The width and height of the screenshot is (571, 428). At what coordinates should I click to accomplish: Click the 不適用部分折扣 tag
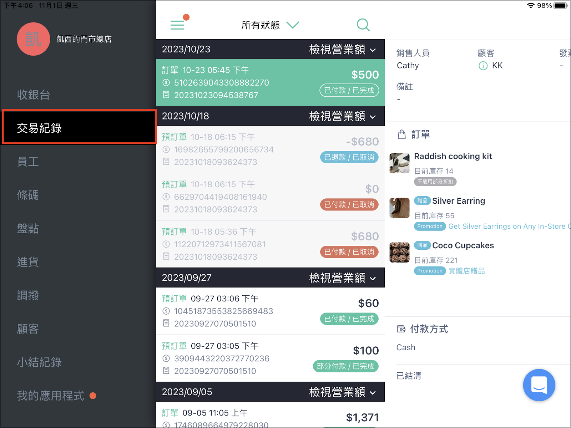click(x=435, y=182)
